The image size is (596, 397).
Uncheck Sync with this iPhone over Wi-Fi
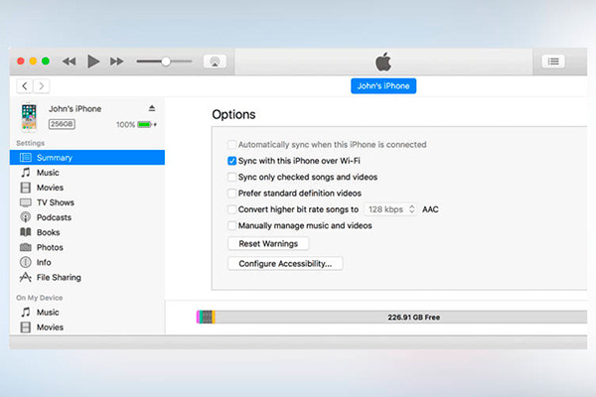(x=231, y=161)
